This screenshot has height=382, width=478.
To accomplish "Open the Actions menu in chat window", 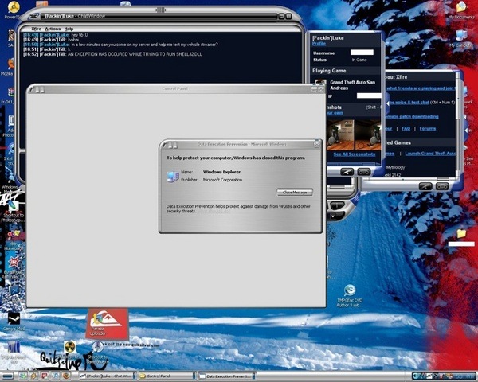I will coord(53,29).
